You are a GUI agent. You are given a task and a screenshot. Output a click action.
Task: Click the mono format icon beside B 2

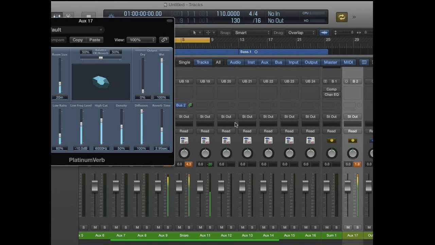[x=346, y=81]
